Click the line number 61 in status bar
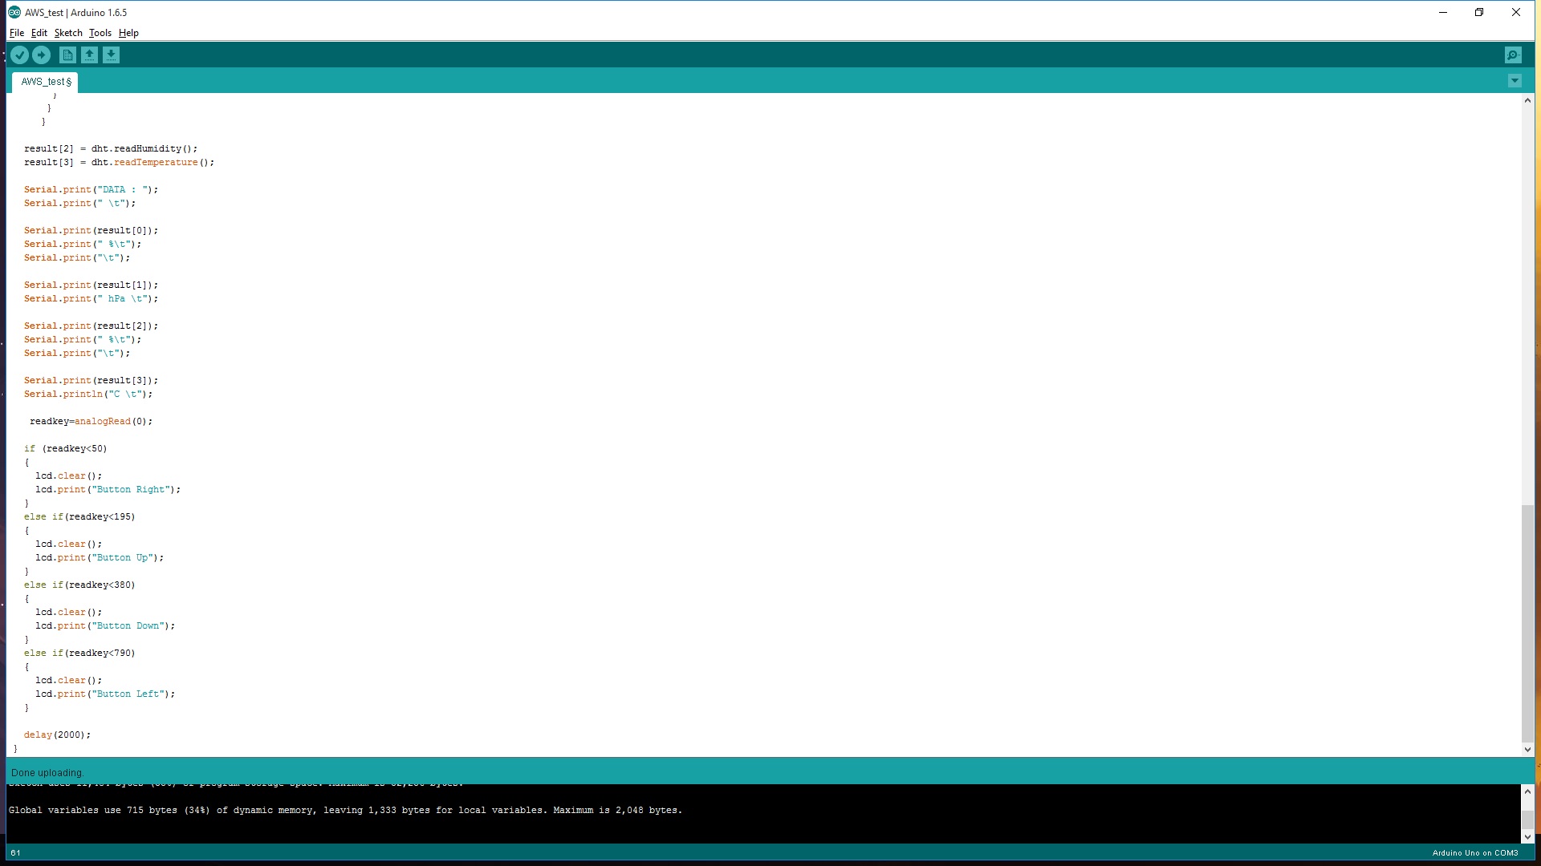 tap(15, 853)
